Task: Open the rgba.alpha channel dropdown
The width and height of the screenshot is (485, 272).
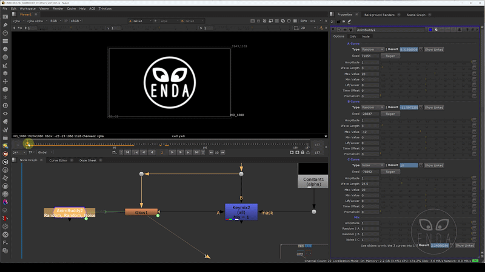Action: 37,21
